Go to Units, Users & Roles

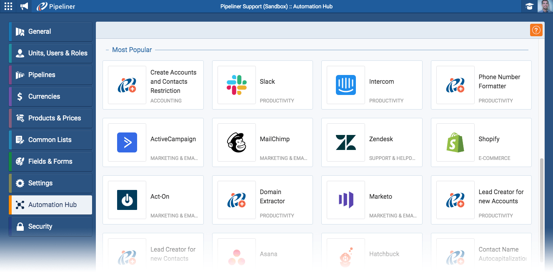tap(50, 53)
